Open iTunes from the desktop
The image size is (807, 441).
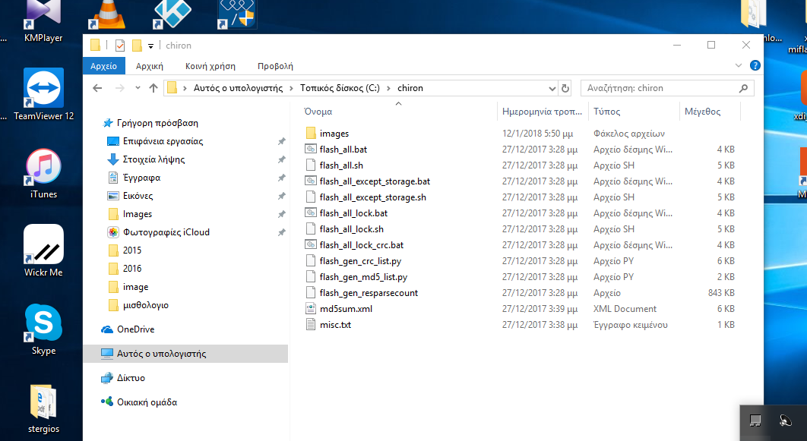[x=43, y=172]
